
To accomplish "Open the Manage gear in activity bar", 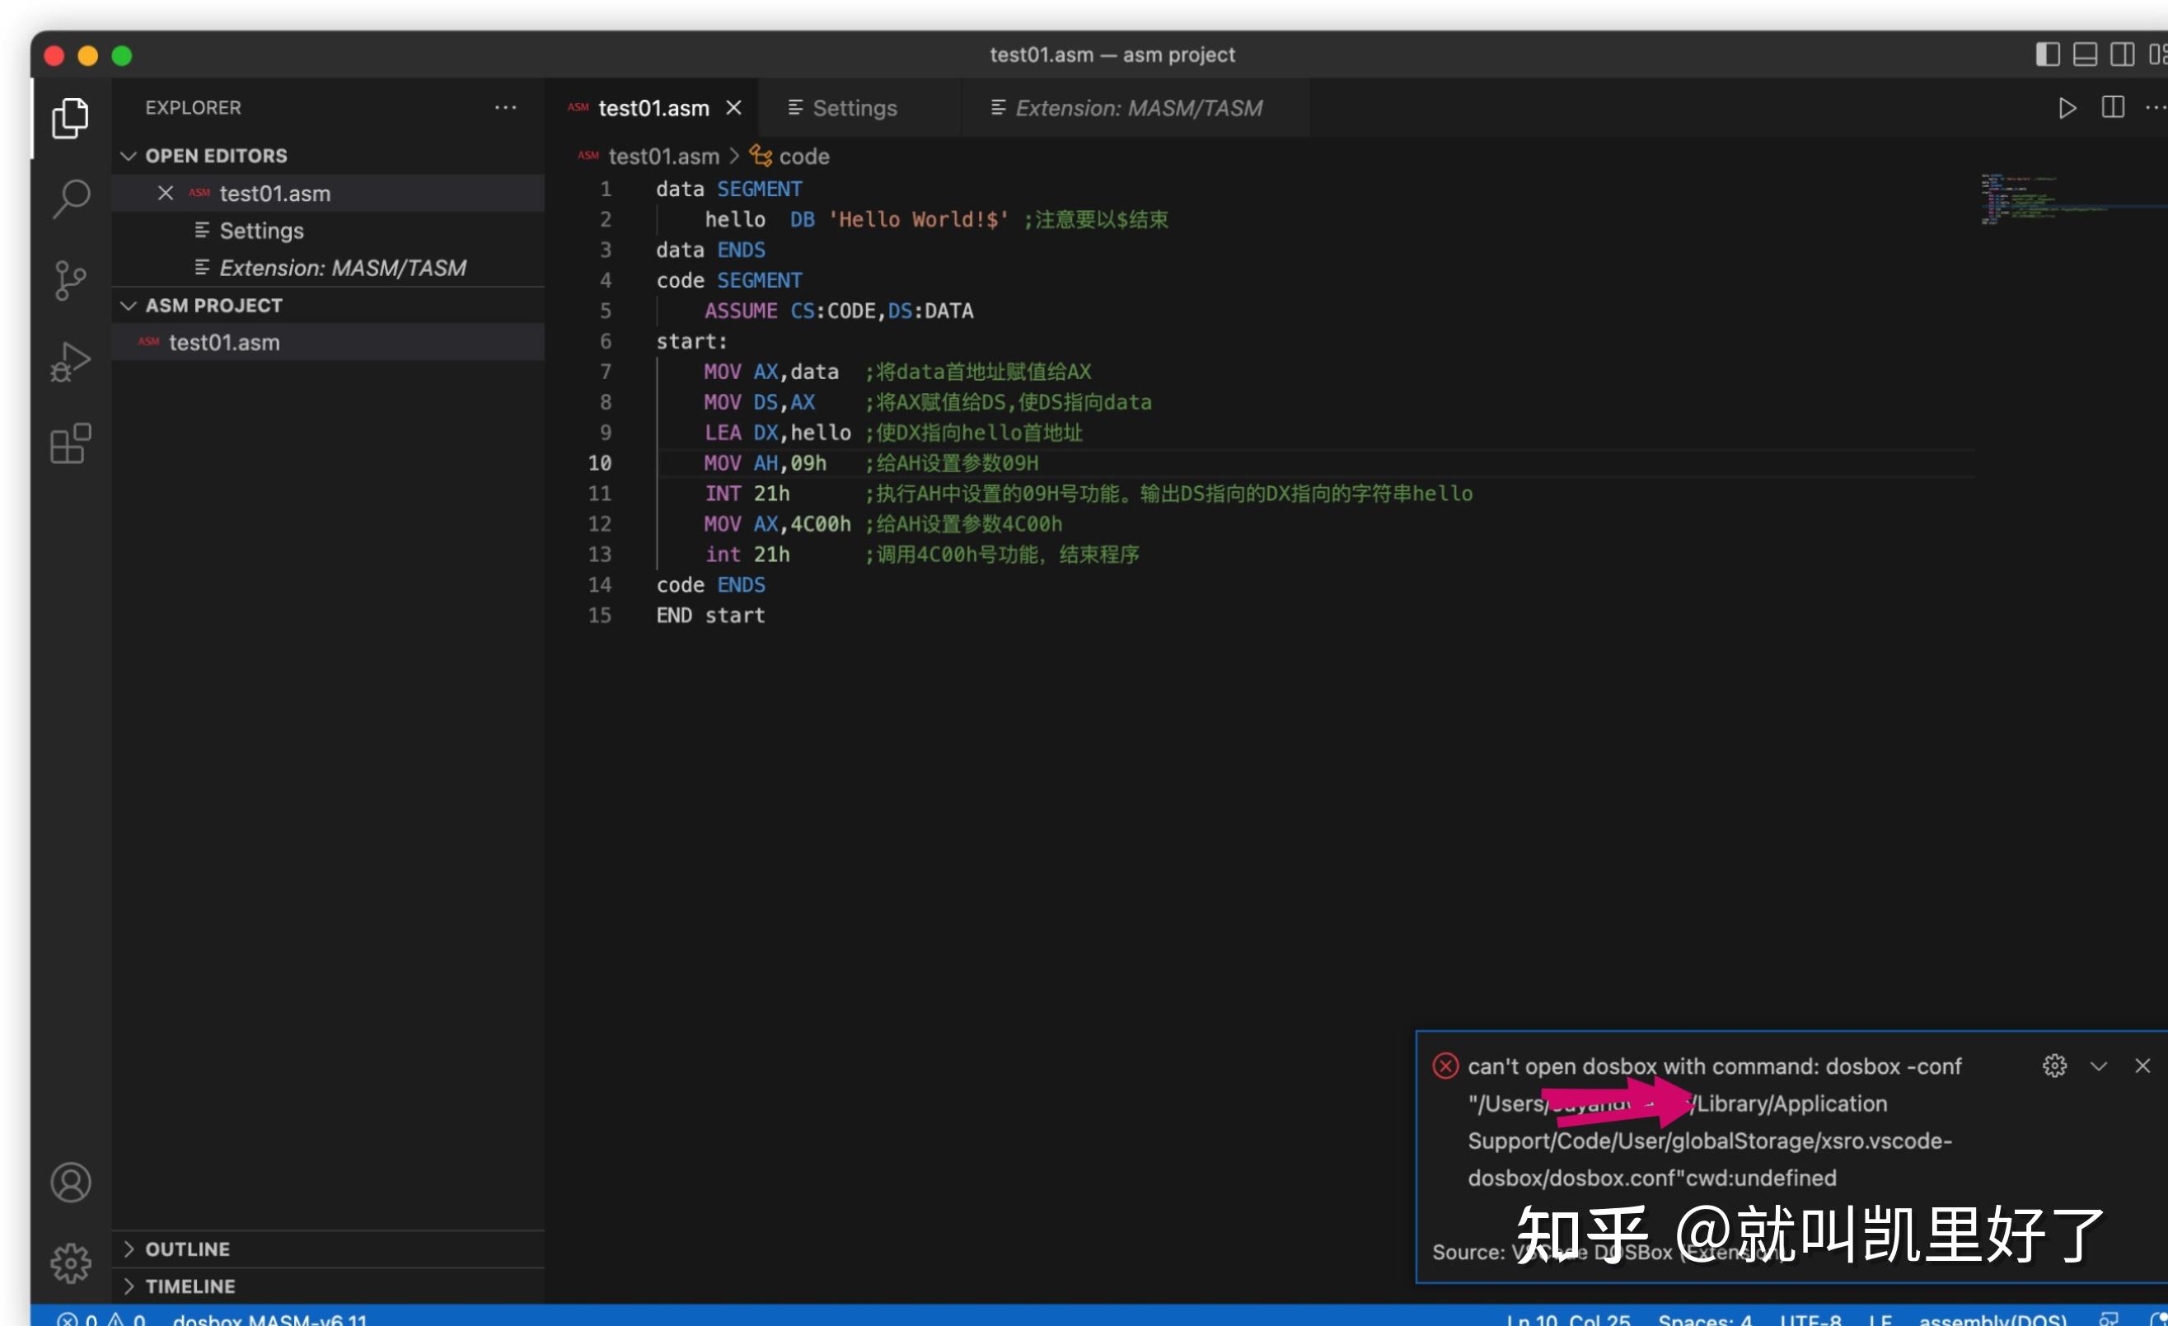I will coord(70,1263).
